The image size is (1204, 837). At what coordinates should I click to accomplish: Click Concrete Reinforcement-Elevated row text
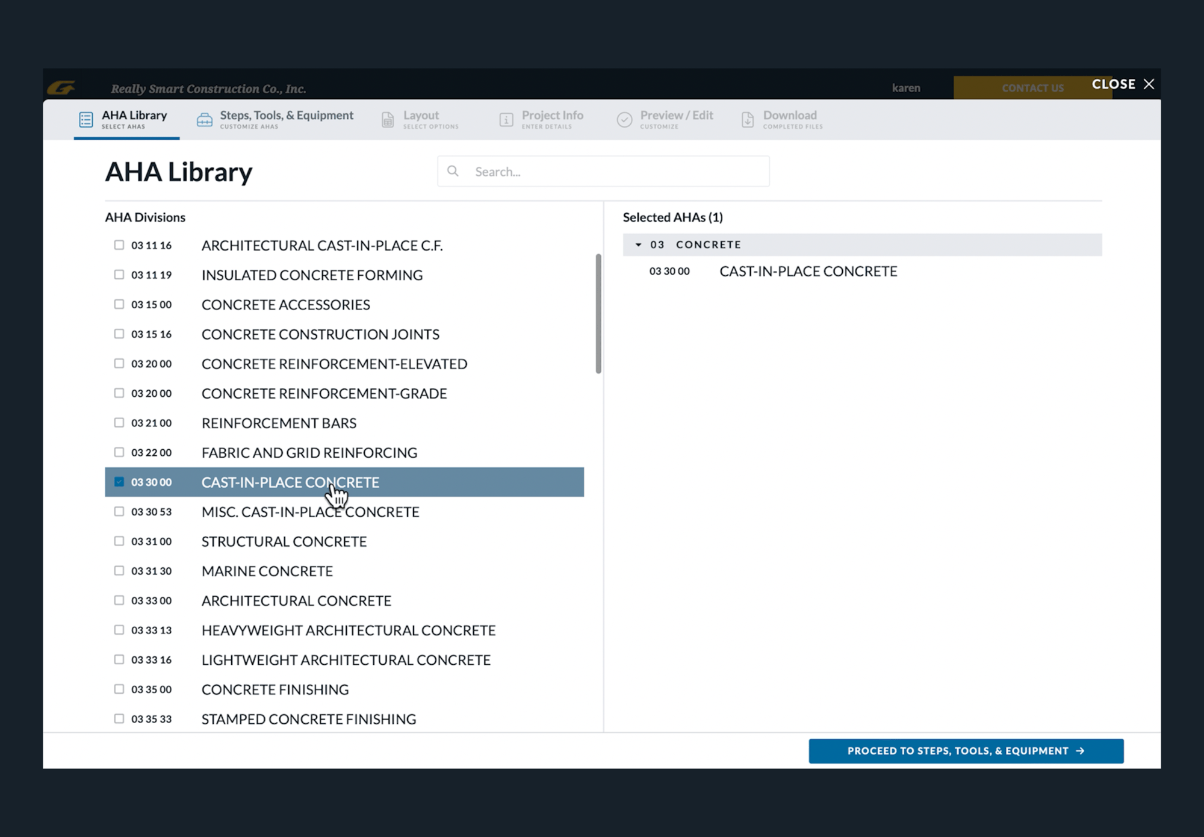[x=334, y=364]
